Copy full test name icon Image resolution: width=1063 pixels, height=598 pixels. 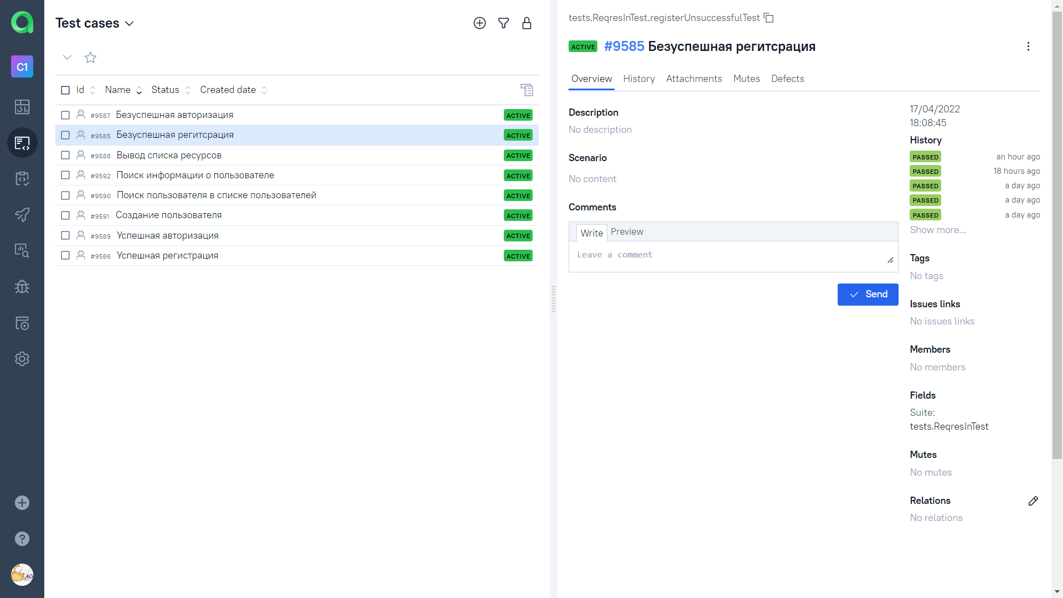click(x=768, y=18)
